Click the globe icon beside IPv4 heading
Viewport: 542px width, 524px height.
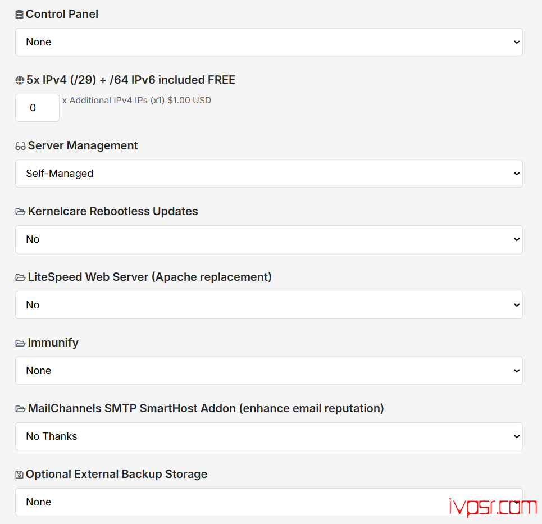pos(20,81)
